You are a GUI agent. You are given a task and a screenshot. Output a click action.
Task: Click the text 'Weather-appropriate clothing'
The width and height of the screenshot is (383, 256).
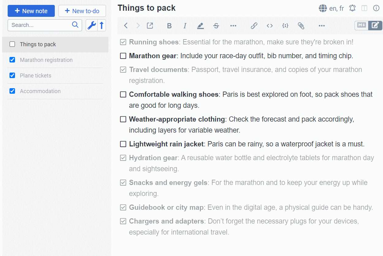(x=177, y=119)
